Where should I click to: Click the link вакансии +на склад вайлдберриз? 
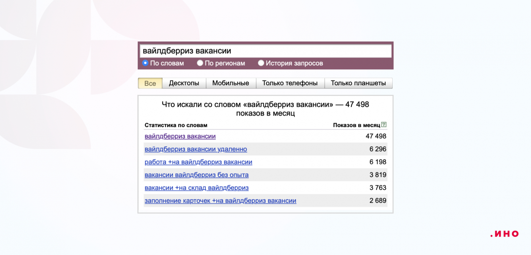coord(196,188)
